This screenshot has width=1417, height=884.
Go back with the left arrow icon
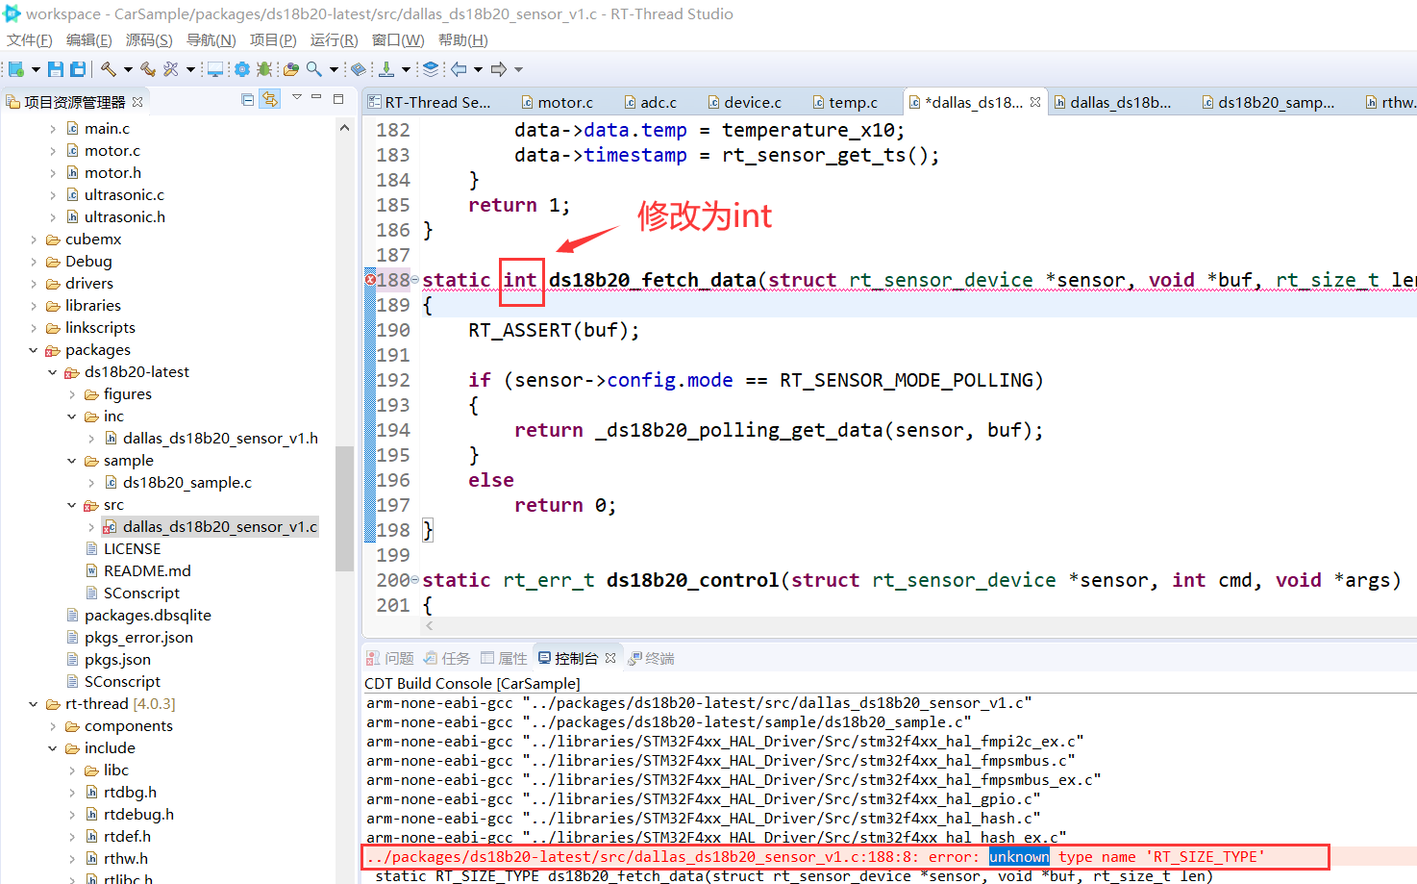(x=459, y=69)
